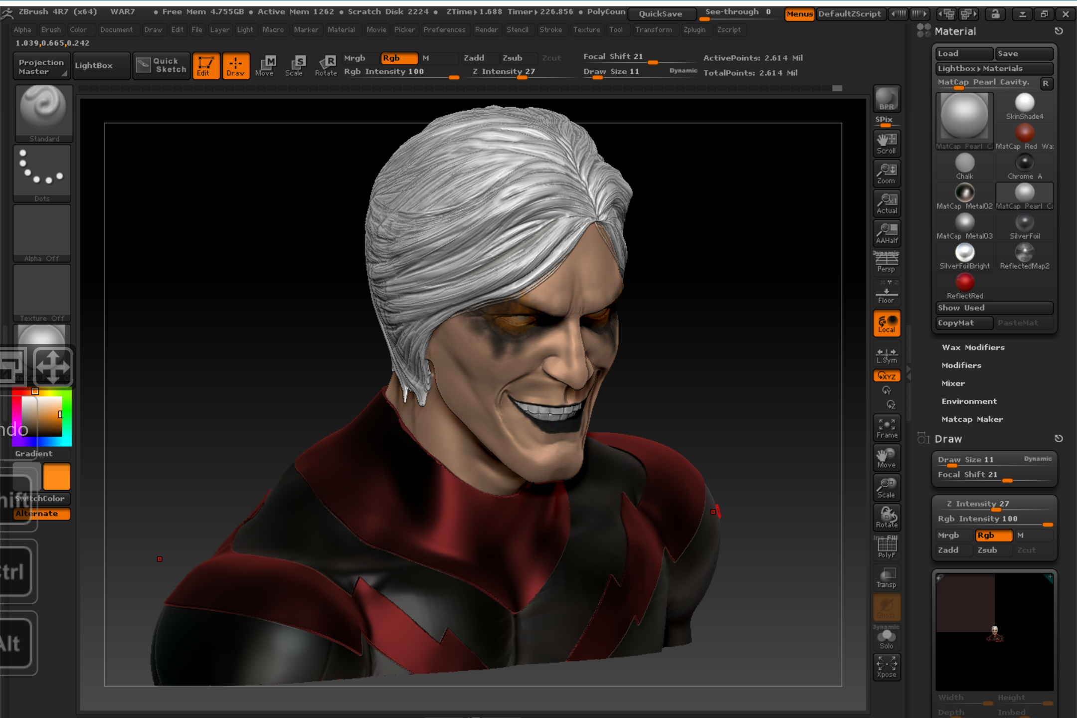Click the right-shelf Scale view icon

coord(887,488)
